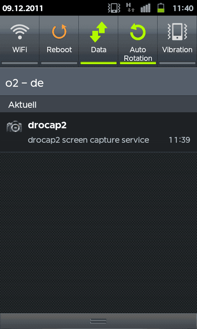Viewport: 197px width, 329px height.
Task: Tap the H data network indicator
Action: pyautogui.click(x=131, y=8)
